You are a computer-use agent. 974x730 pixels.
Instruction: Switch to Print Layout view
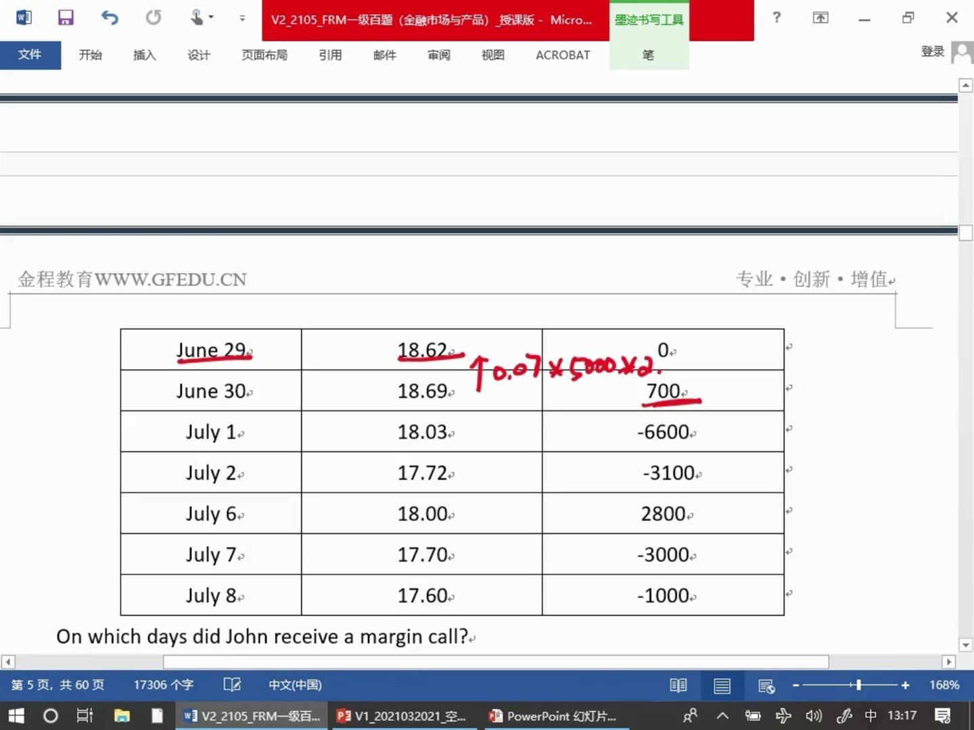(x=722, y=685)
